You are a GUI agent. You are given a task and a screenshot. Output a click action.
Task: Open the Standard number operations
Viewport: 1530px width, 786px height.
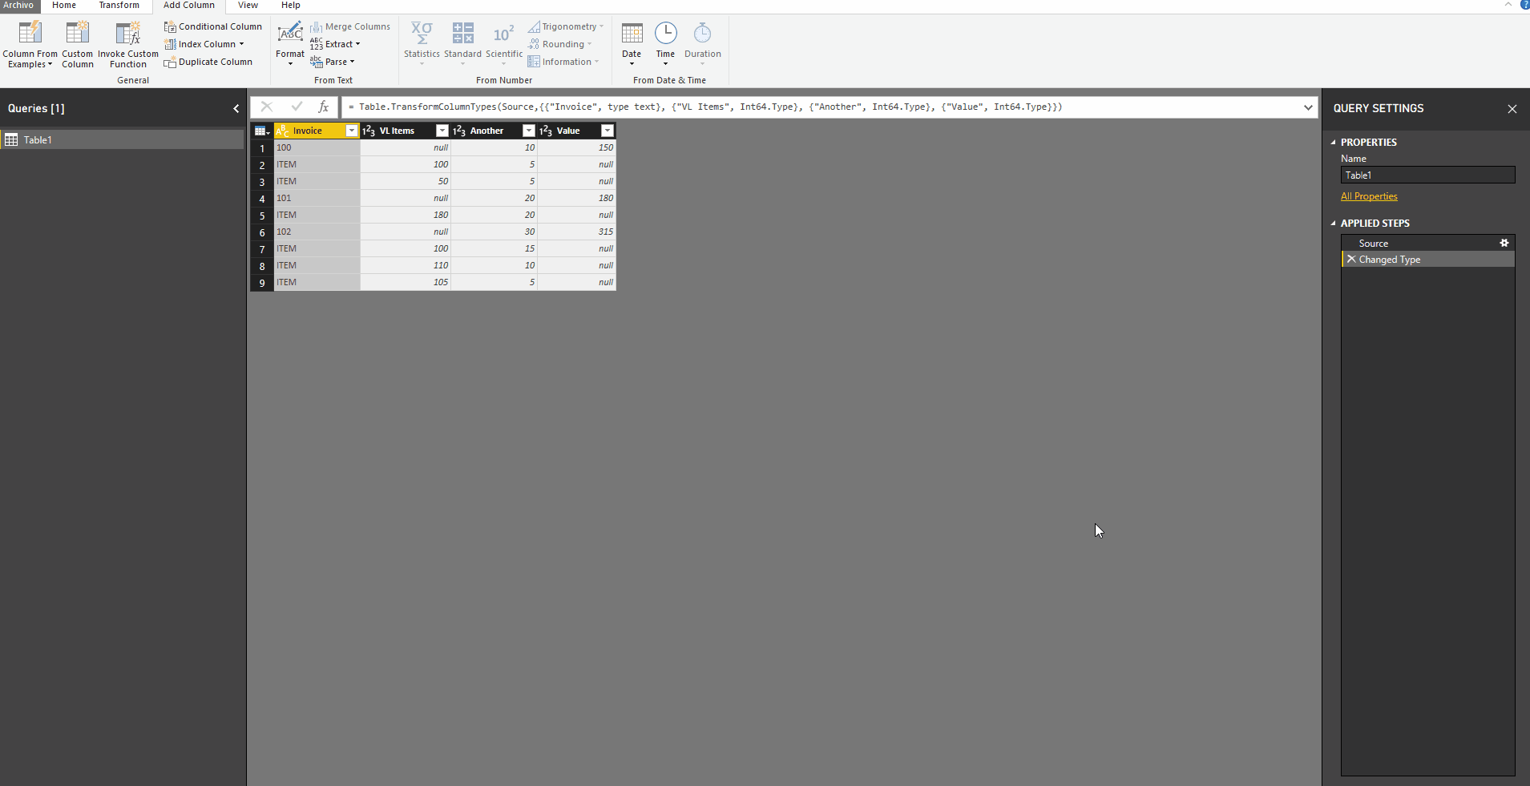[x=462, y=45]
